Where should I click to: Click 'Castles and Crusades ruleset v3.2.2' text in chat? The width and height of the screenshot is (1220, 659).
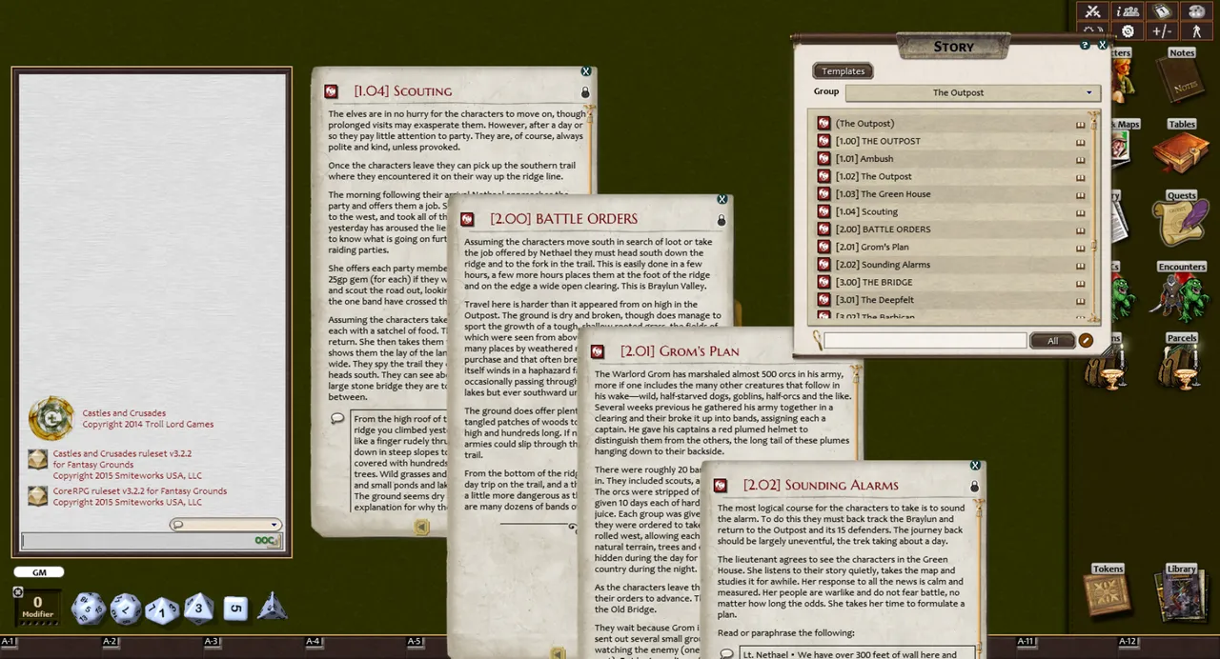[x=122, y=454]
